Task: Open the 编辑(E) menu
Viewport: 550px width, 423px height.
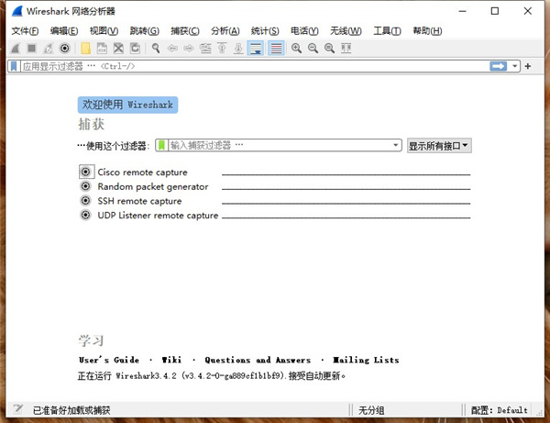Action: 64,31
